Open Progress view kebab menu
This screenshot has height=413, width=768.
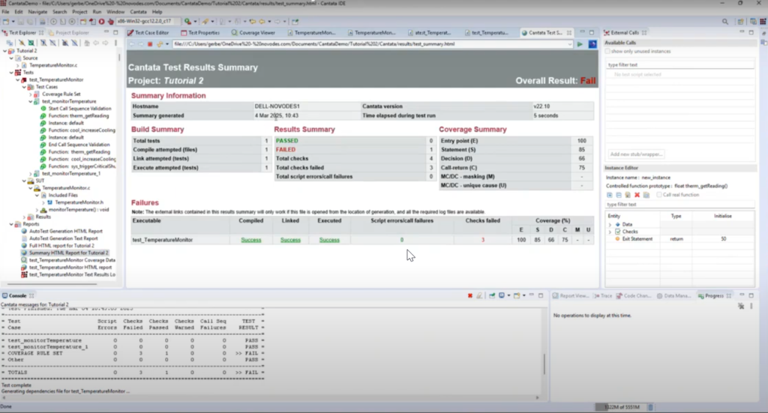click(751, 306)
